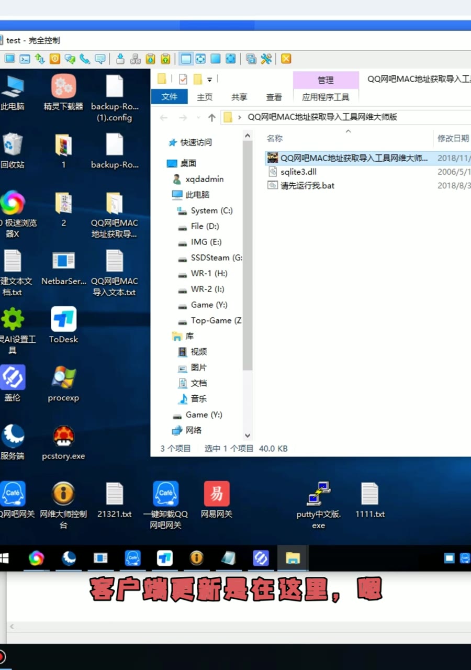Select 网络 in navigation pane

click(193, 430)
